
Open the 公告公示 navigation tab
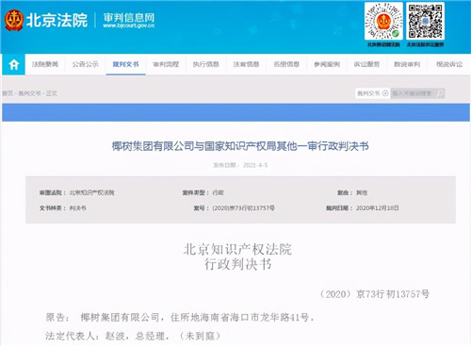point(86,64)
